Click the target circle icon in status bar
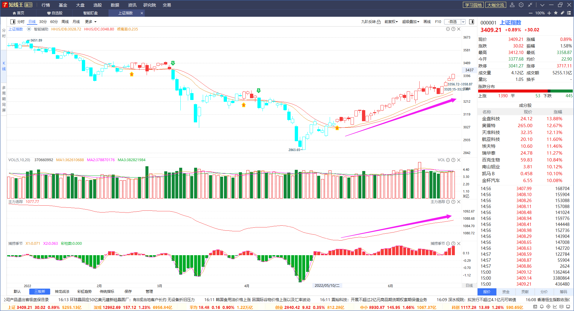Viewport: 574px width, 311px height. [548, 307]
